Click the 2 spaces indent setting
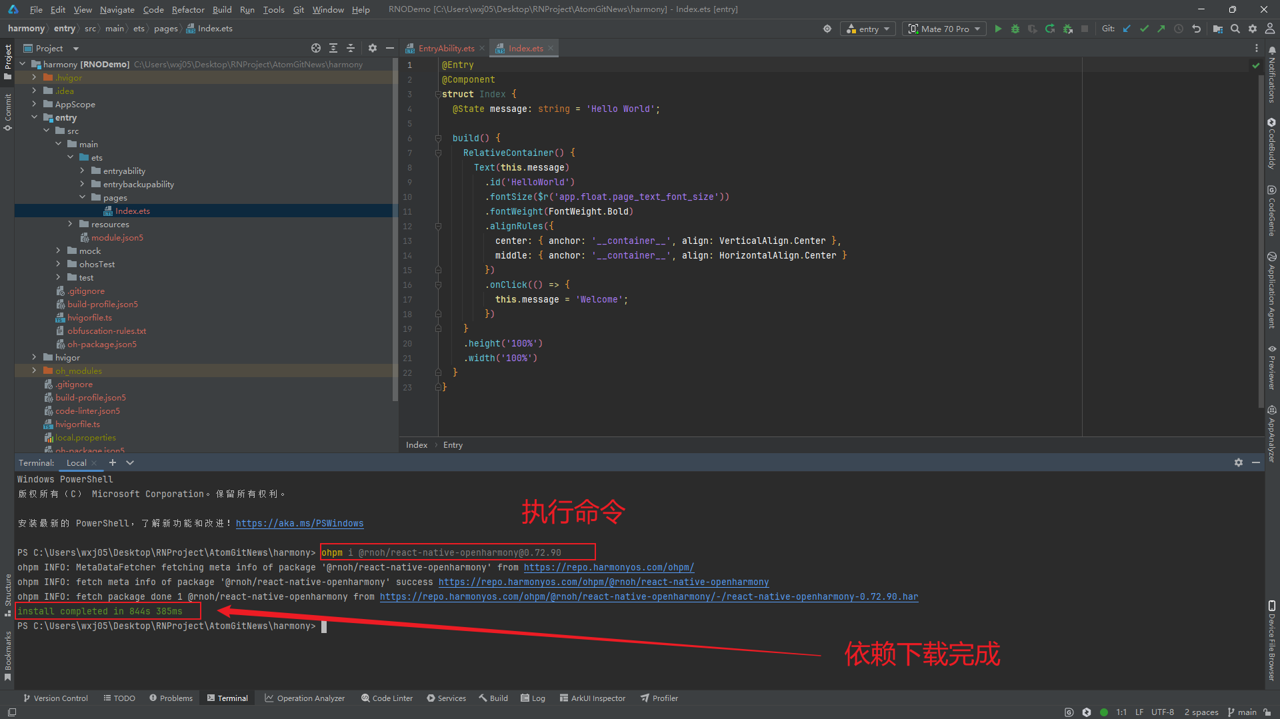This screenshot has width=1280, height=719. 1201,712
